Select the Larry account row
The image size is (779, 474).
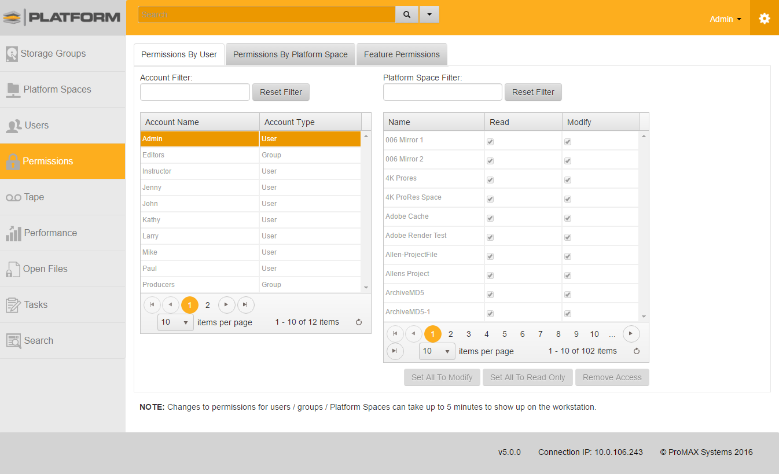[251, 236]
